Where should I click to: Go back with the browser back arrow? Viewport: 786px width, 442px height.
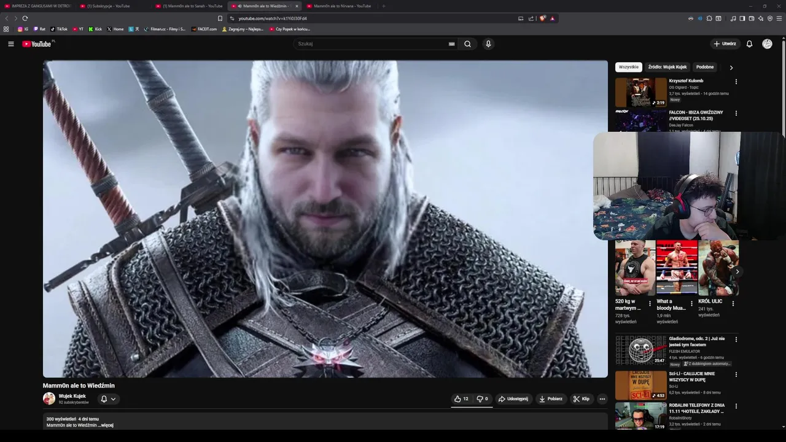pyautogui.click(x=7, y=18)
